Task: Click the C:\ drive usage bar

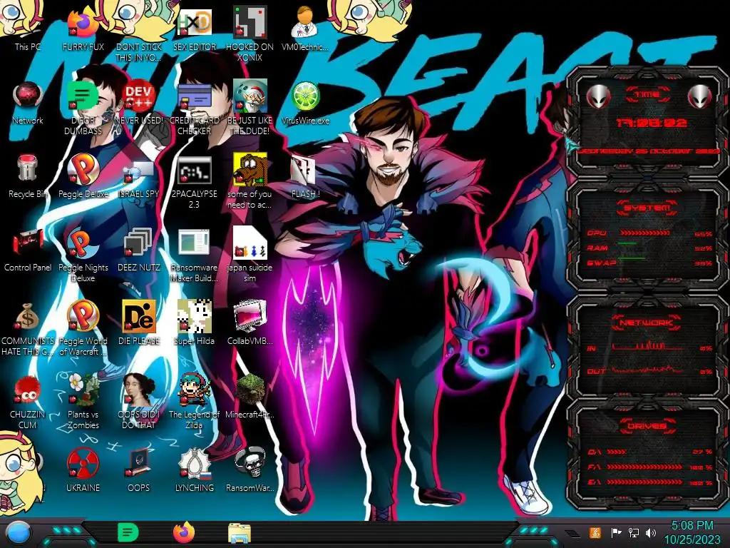Action: 617,452
